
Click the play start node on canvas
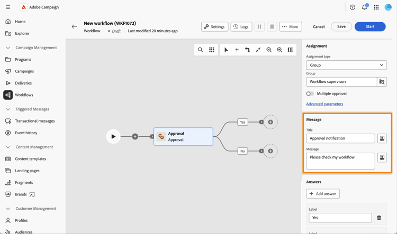pyautogui.click(x=113, y=136)
